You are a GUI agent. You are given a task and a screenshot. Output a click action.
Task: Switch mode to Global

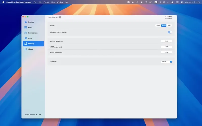point(158,25)
